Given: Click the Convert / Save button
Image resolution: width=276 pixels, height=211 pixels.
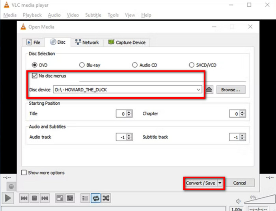Looking at the screenshot, I should [x=201, y=183].
